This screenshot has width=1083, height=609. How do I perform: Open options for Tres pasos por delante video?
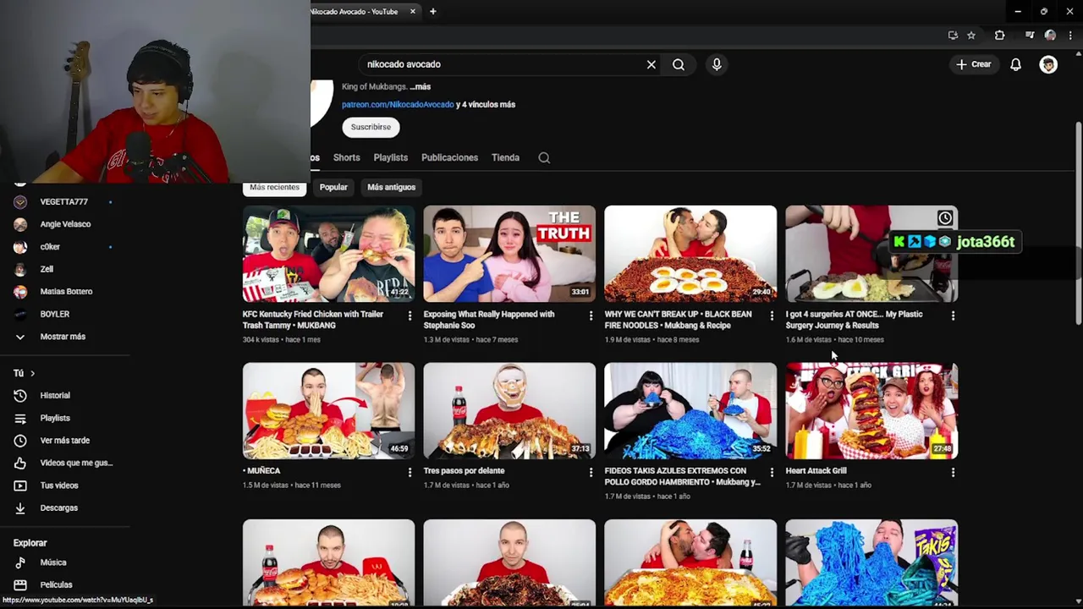(591, 472)
